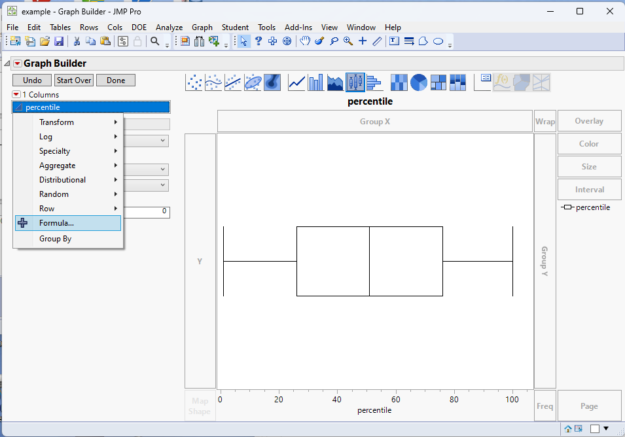Choose the Mosaic element icon

[457, 82]
